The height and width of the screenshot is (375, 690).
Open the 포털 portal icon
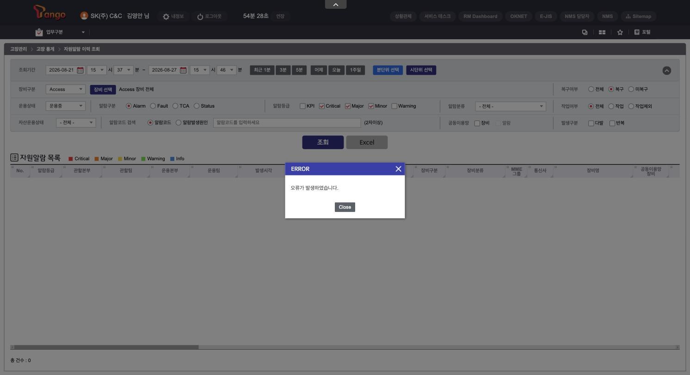point(637,32)
